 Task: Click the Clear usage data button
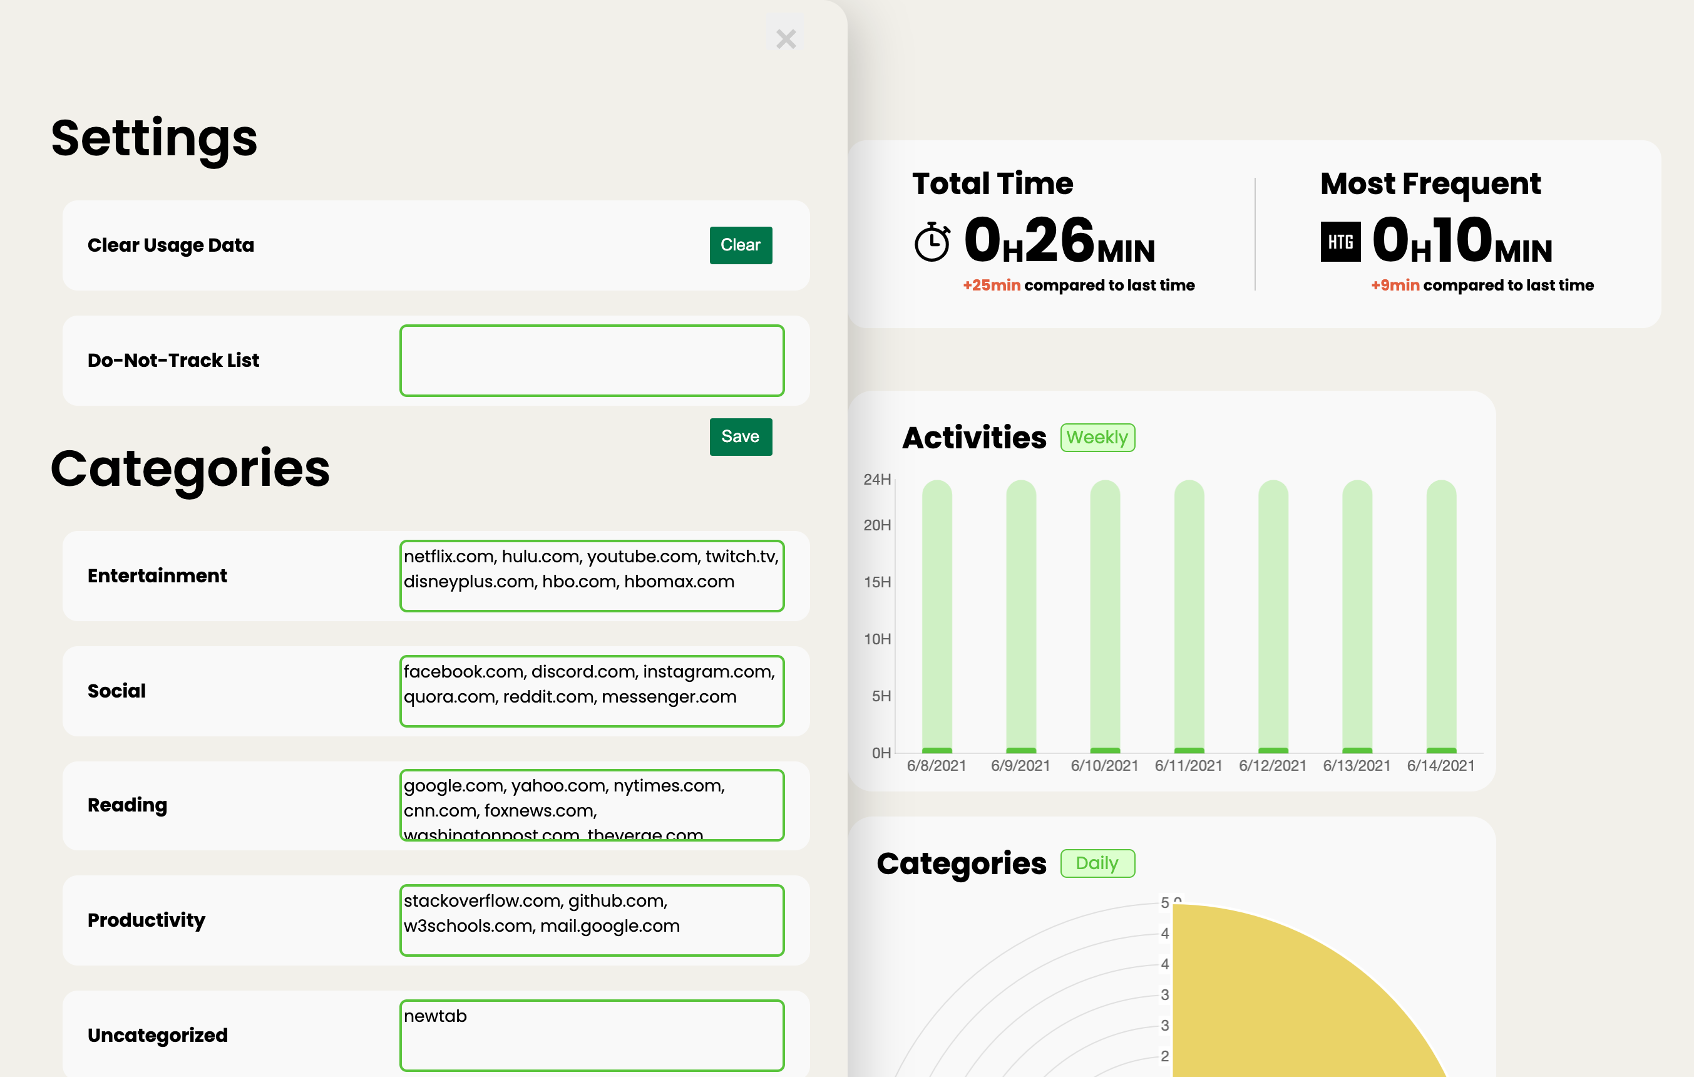point(740,245)
